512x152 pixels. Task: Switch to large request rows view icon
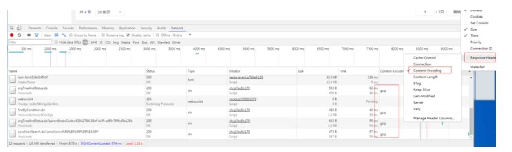coord(56,35)
